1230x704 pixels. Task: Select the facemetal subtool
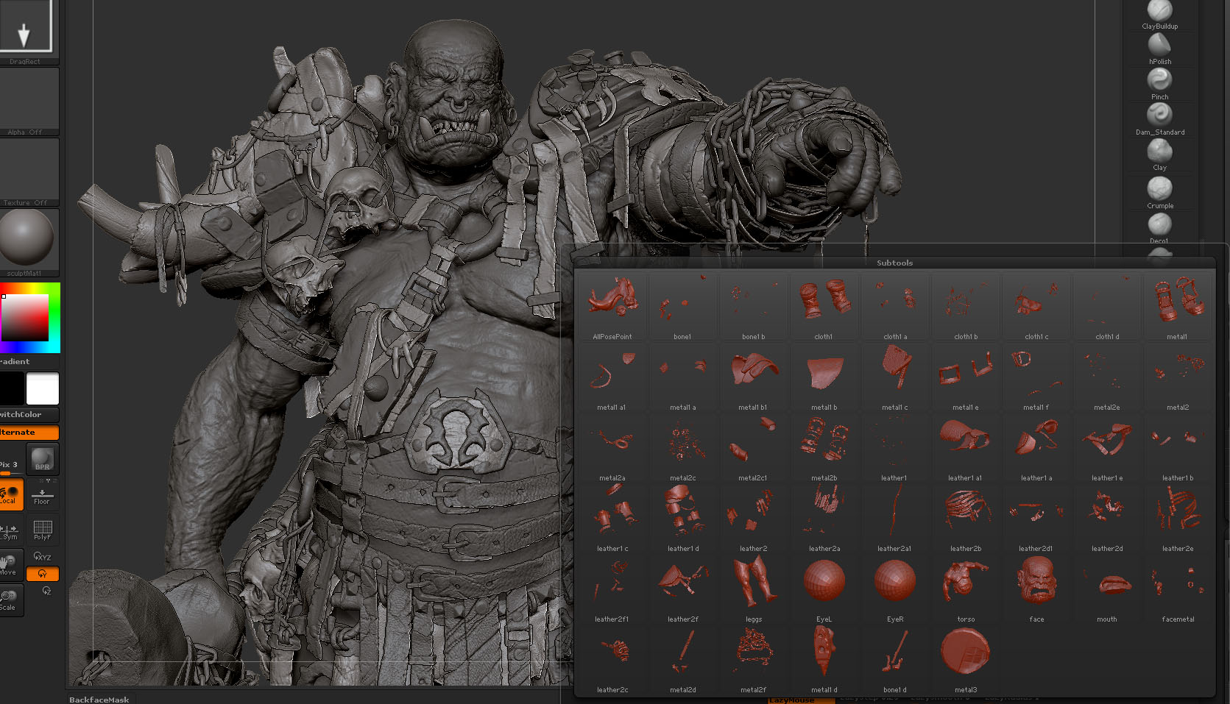point(1178,589)
